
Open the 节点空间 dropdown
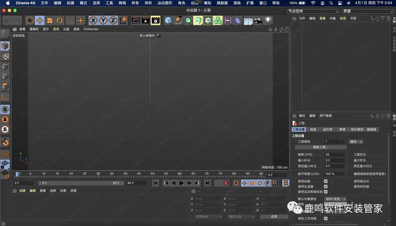(x=313, y=11)
